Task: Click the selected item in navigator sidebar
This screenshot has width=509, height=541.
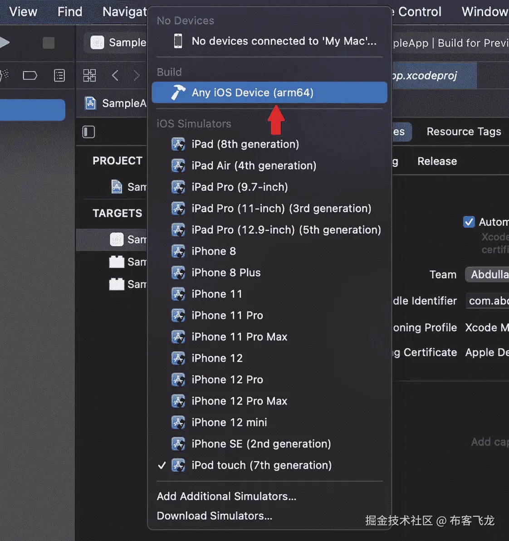Action: point(33,110)
